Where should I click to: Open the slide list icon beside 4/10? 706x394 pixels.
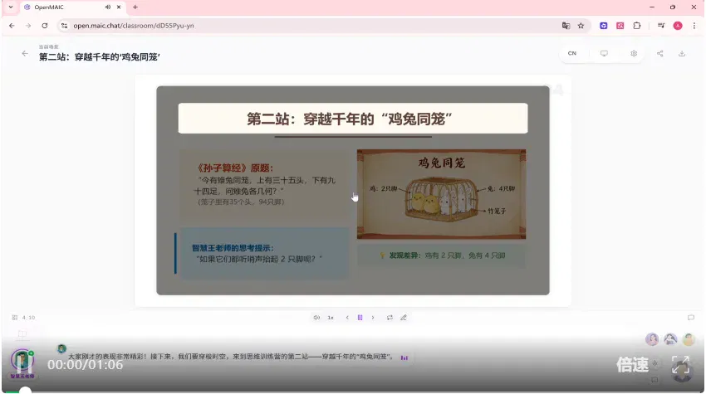tap(14, 318)
